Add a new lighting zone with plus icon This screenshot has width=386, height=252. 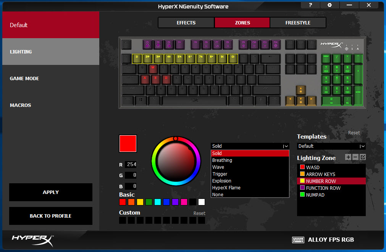click(348, 157)
